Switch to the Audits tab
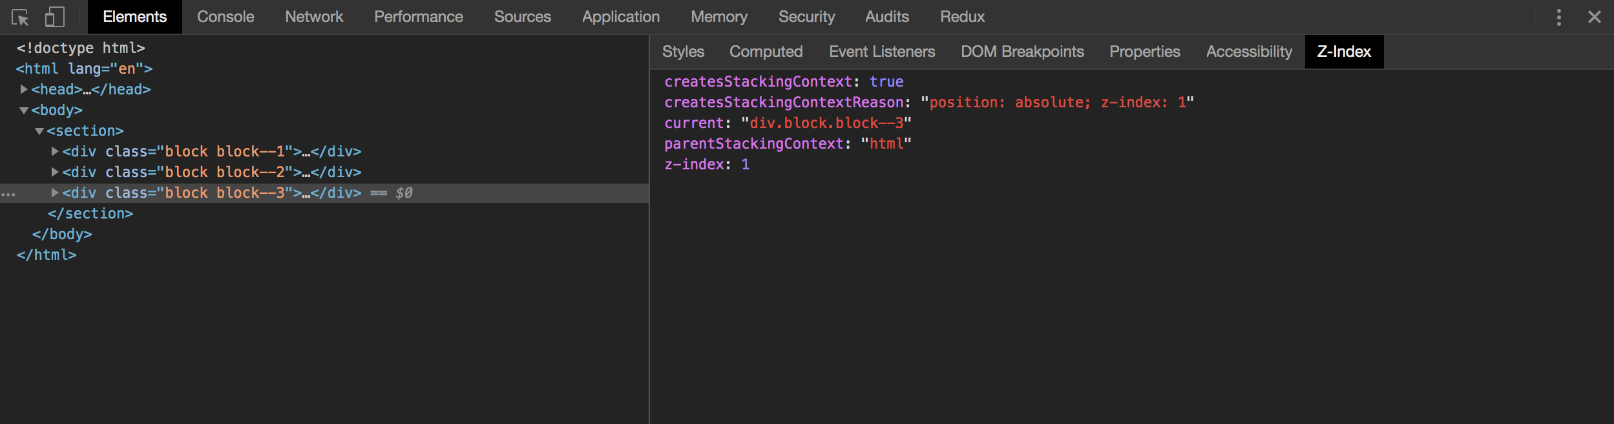The image size is (1614, 424). [x=887, y=17]
